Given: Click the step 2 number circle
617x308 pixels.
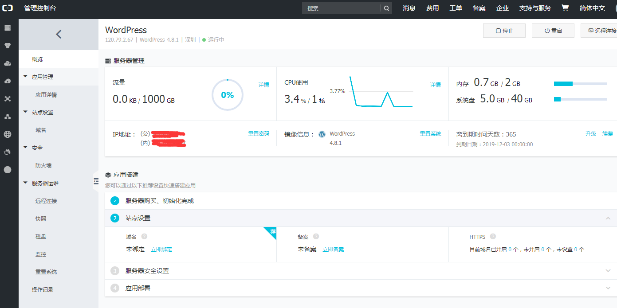Looking at the screenshot, I should pos(115,218).
